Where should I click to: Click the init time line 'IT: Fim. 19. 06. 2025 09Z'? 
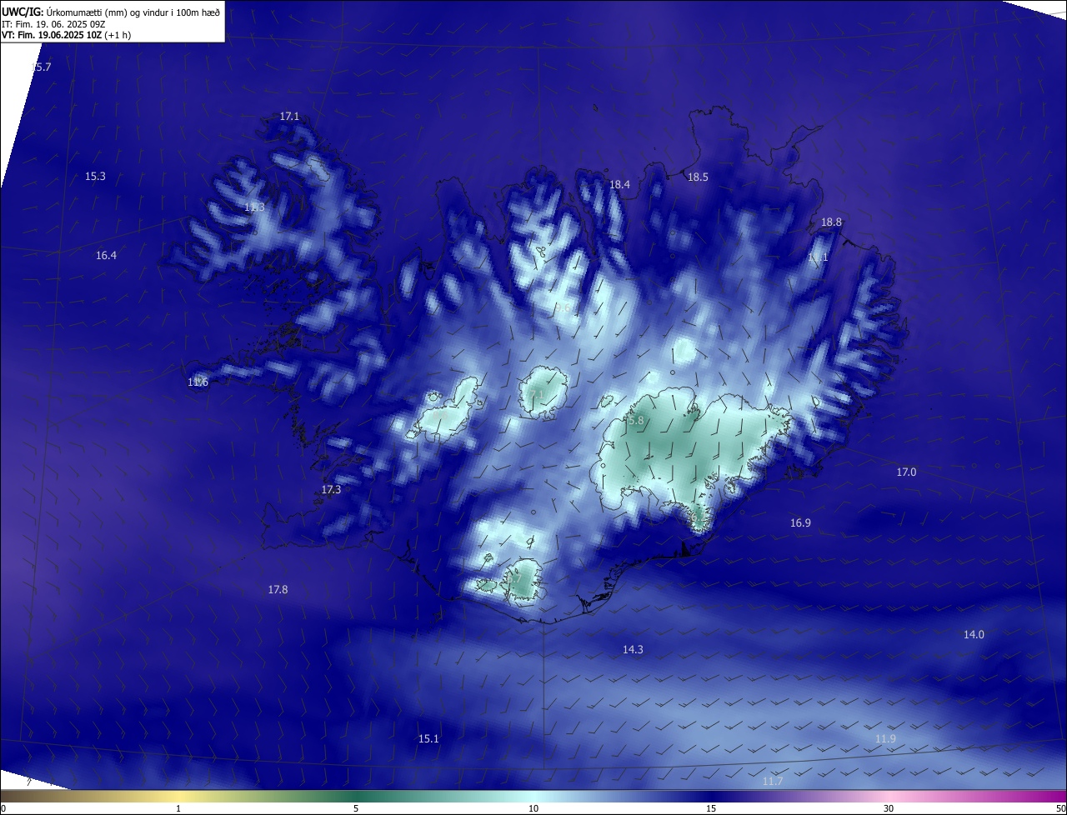tap(53, 24)
